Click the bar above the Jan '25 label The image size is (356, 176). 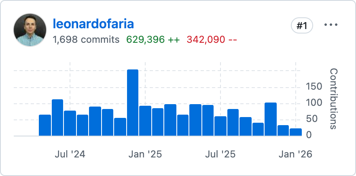tap(145, 121)
